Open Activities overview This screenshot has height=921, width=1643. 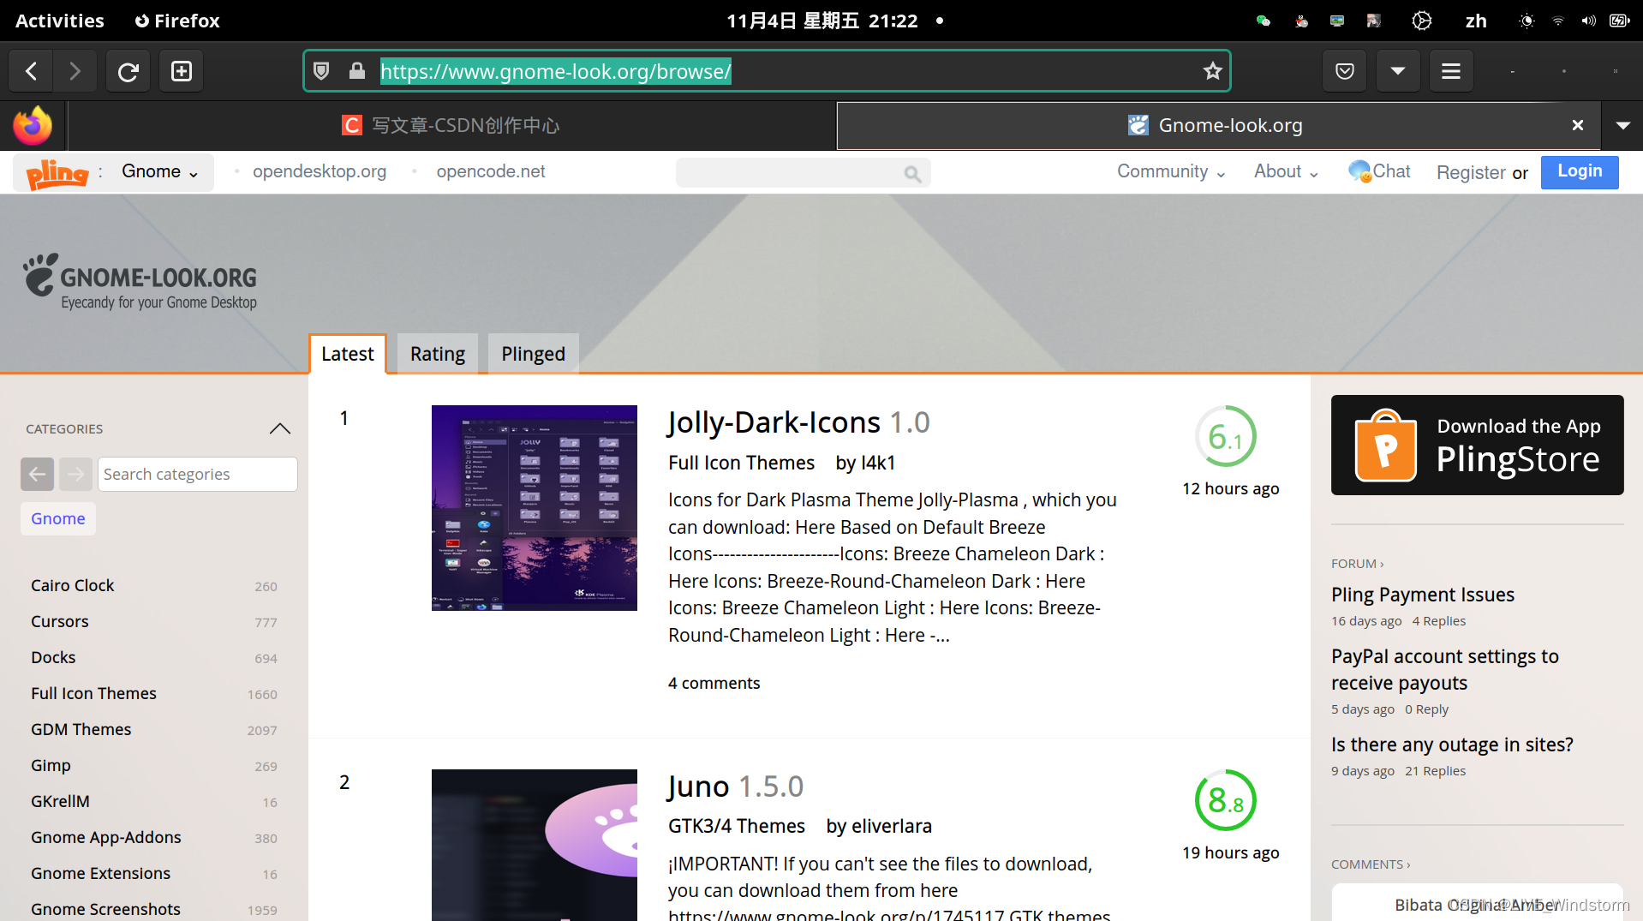[x=60, y=21]
